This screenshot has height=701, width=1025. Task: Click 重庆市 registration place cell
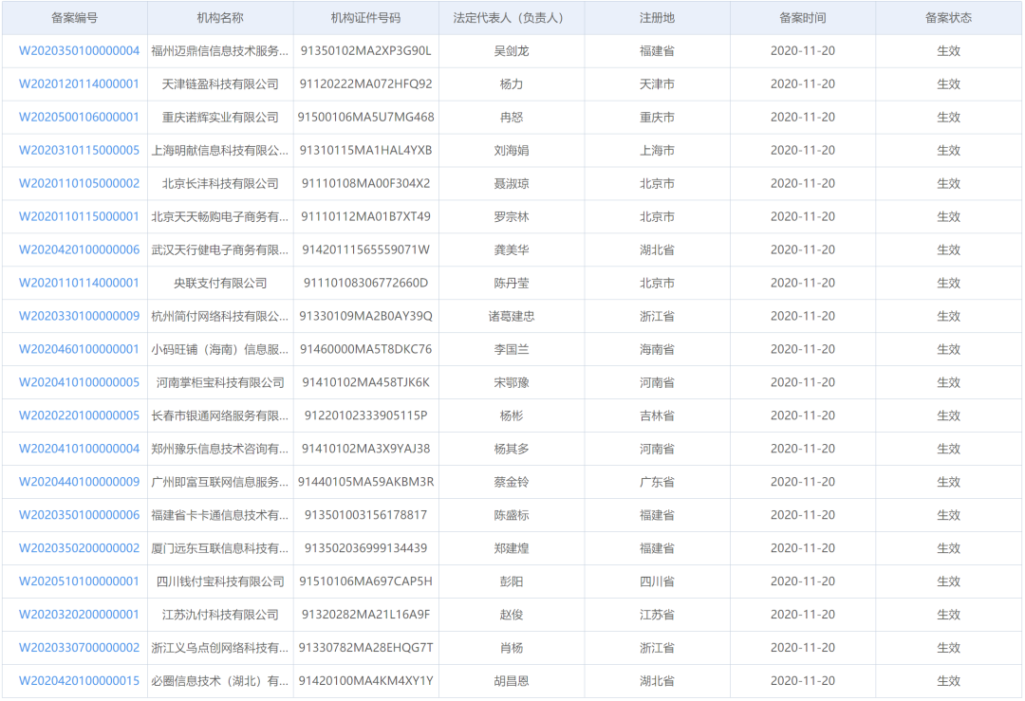[x=657, y=118]
